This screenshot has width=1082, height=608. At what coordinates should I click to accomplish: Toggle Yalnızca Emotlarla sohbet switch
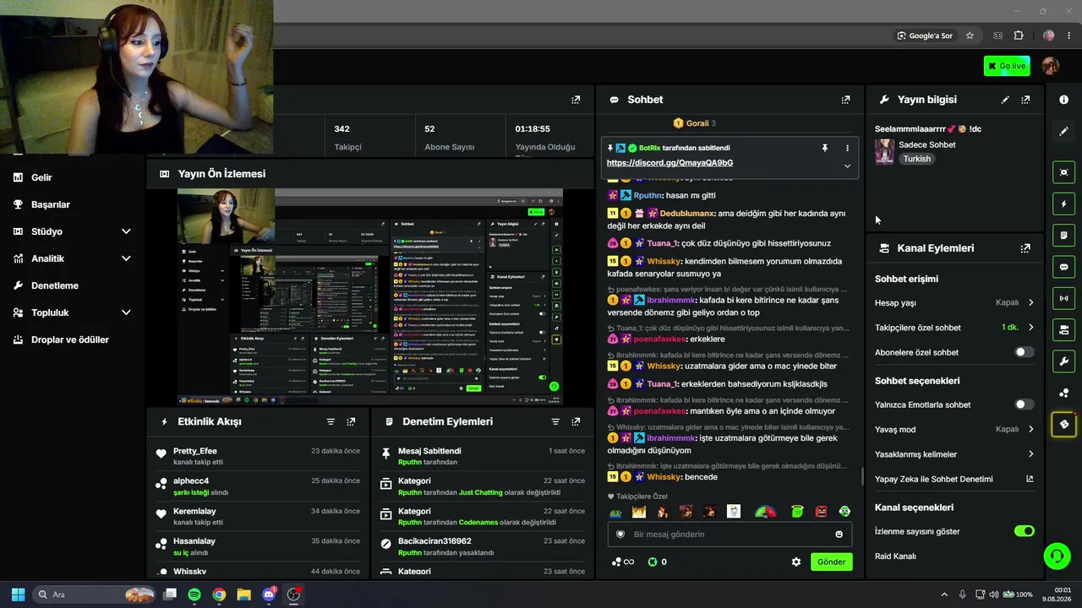pyautogui.click(x=1024, y=404)
